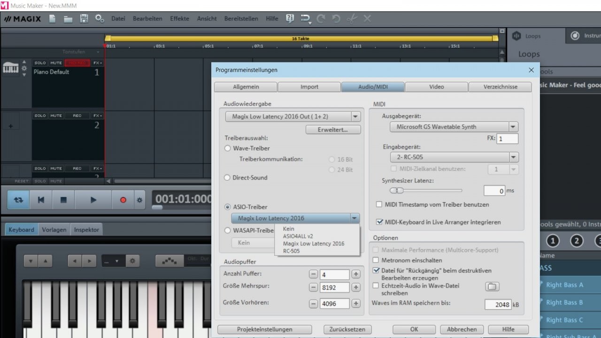Select the Wave-Treiber radio button
Viewport: 601px width, 338px height.
pyautogui.click(x=228, y=148)
